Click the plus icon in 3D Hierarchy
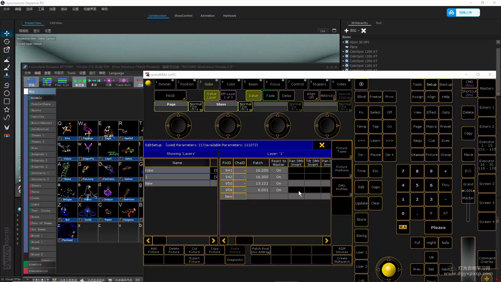The width and height of the screenshot is (501, 282). click(347, 31)
